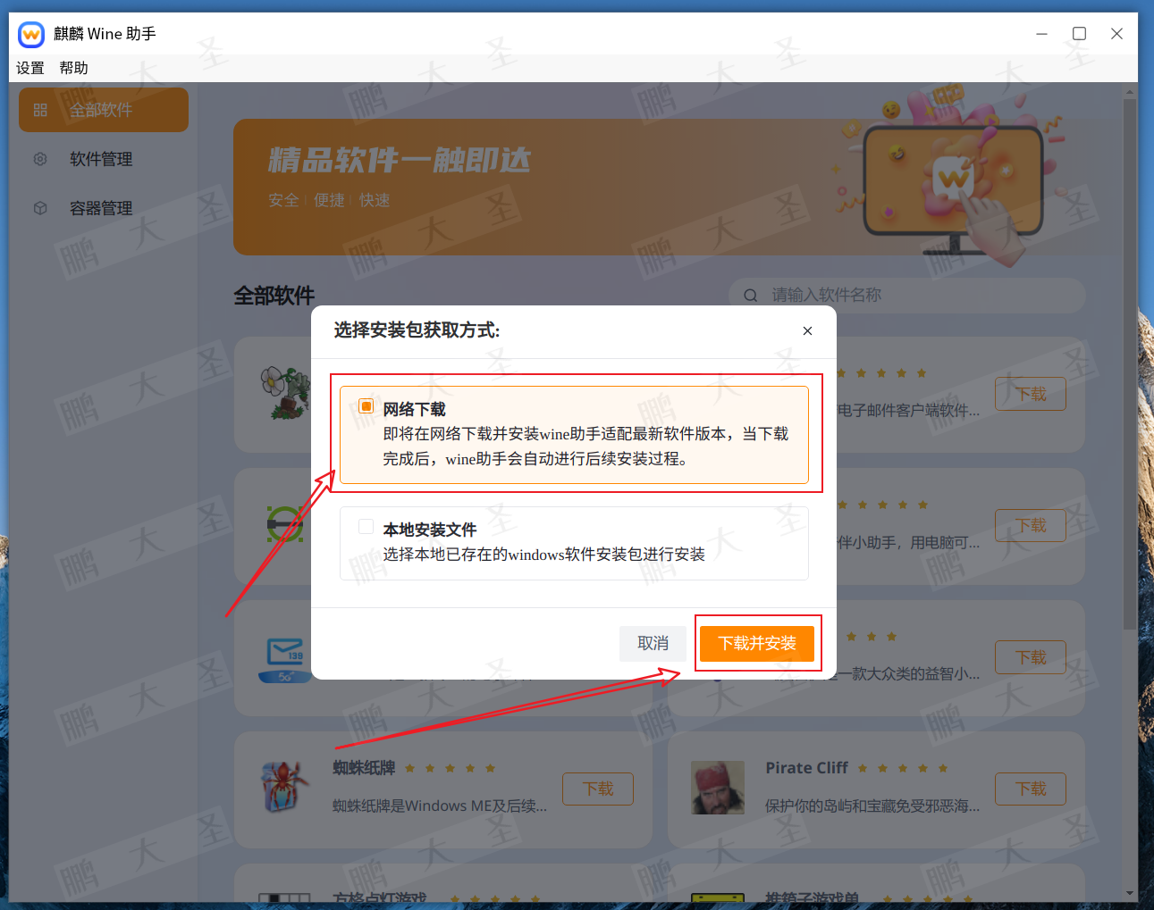Click the 下载并安装 button
The width and height of the screenshot is (1154, 910).
757,643
